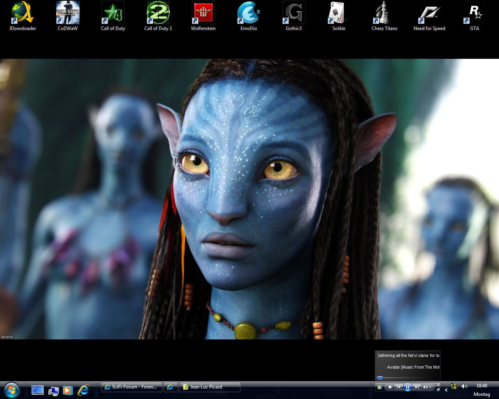Expand the media player volume dropdown
The image size is (499, 399).
click(x=430, y=387)
